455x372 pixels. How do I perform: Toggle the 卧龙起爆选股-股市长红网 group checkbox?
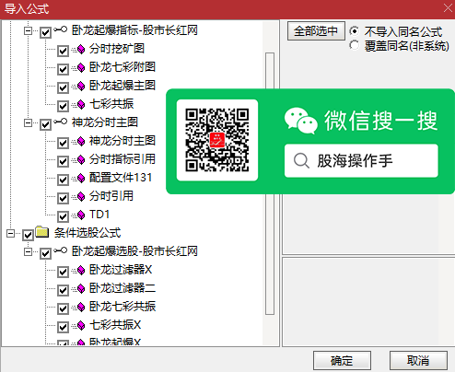pos(45,253)
